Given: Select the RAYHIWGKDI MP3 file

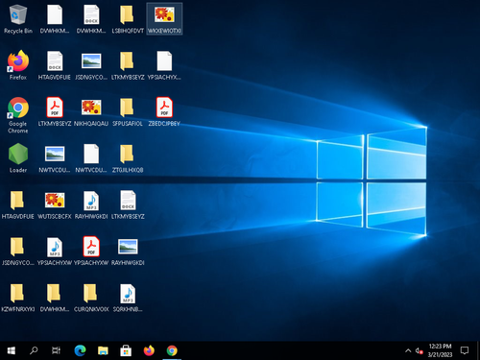Looking at the screenshot, I should (91, 204).
